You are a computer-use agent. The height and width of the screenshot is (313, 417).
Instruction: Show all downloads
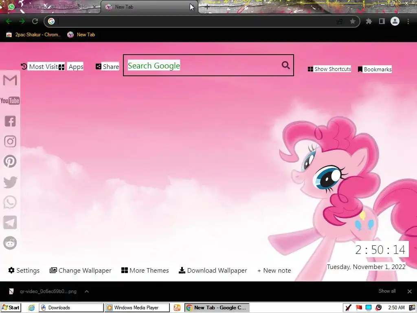coord(387,291)
